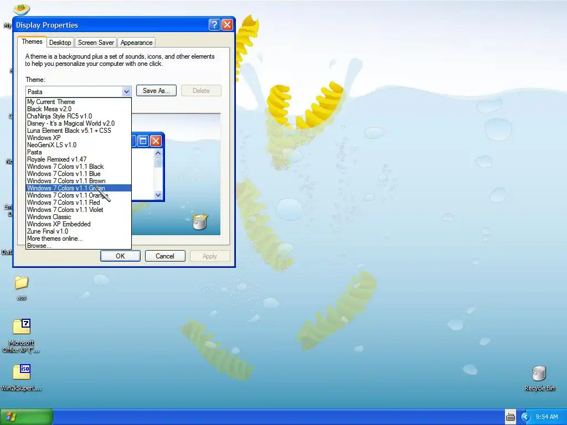Click preview window close button
This screenshot has width=567, height=425.
(156, 141)
